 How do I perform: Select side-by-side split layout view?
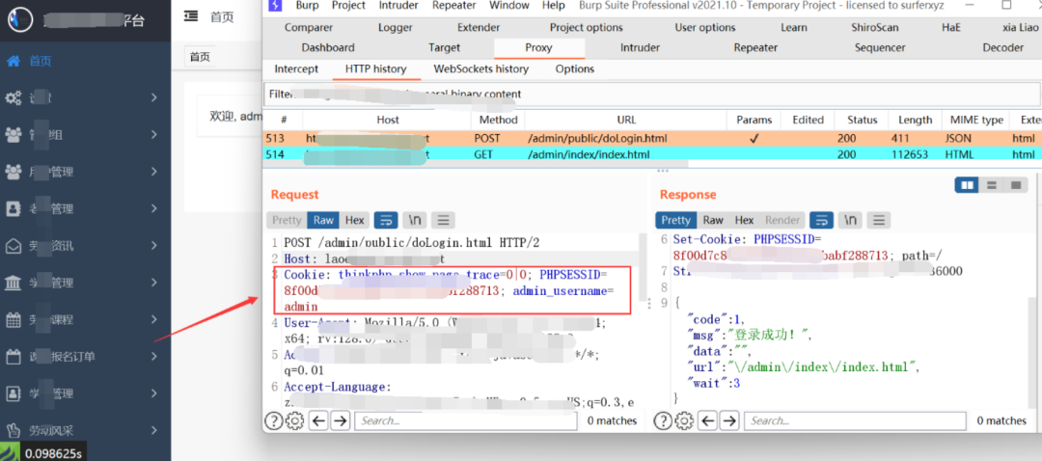[967, 185]
